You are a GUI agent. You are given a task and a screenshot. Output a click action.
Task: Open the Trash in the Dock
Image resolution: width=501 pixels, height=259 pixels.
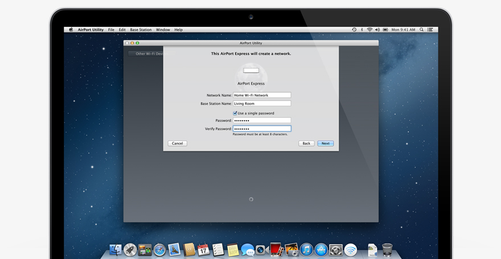click(x=387, y=250)
